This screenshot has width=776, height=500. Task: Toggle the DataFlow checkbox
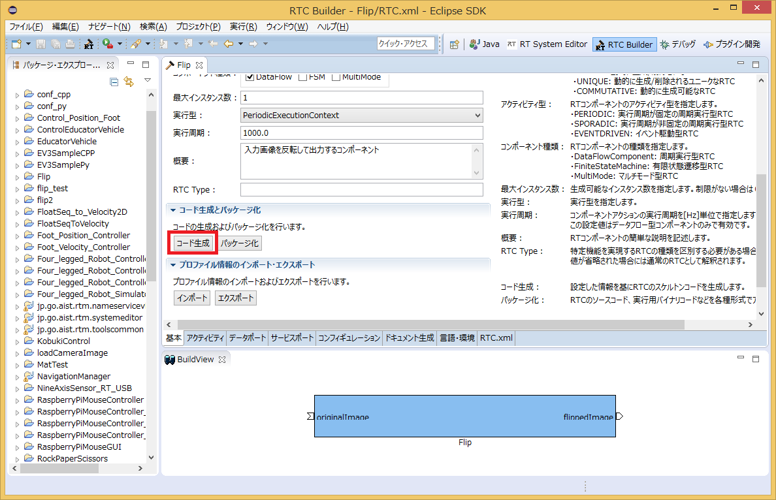click(x=250, y=76)
